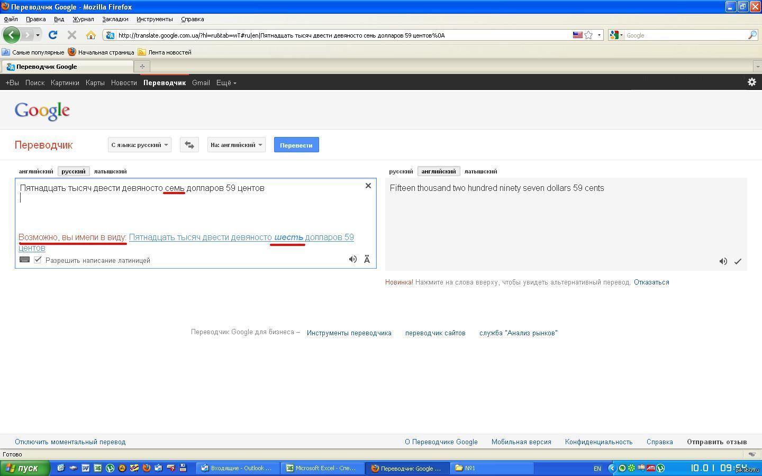Click the Firefox Back navigation arrow
762x476 pixels.
point(12,35)
